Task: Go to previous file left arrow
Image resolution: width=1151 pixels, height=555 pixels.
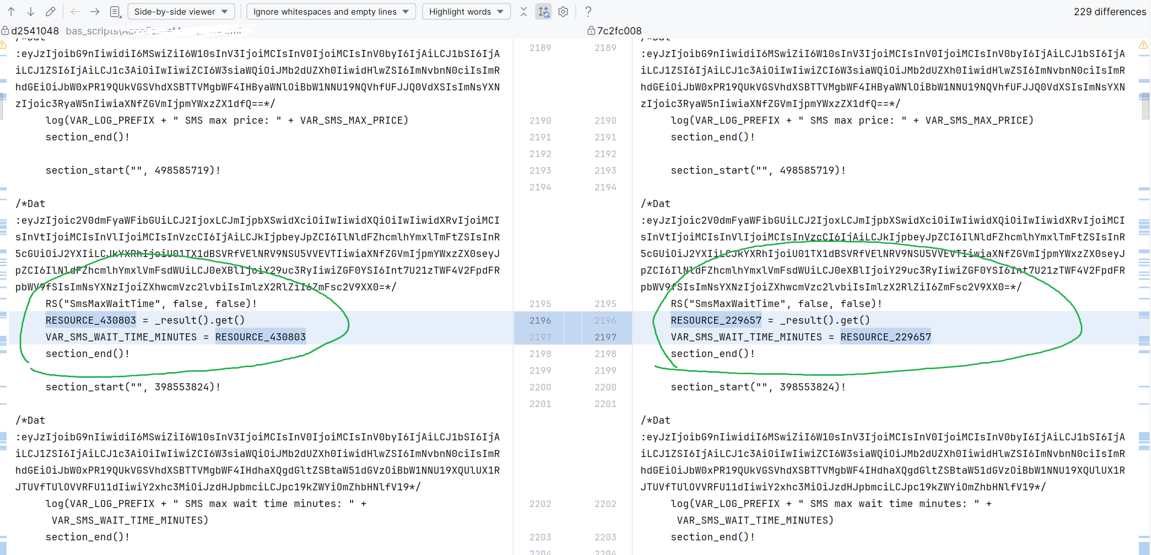Action: [75, 11]
